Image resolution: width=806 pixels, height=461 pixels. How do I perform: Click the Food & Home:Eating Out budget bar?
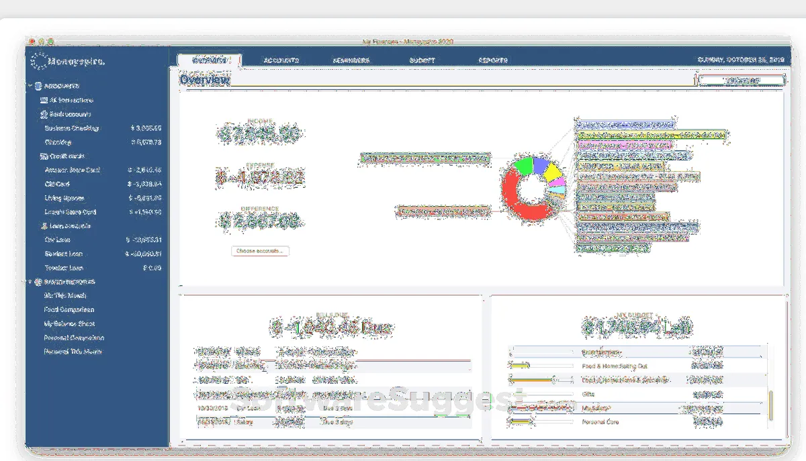[x=541, y=366]
